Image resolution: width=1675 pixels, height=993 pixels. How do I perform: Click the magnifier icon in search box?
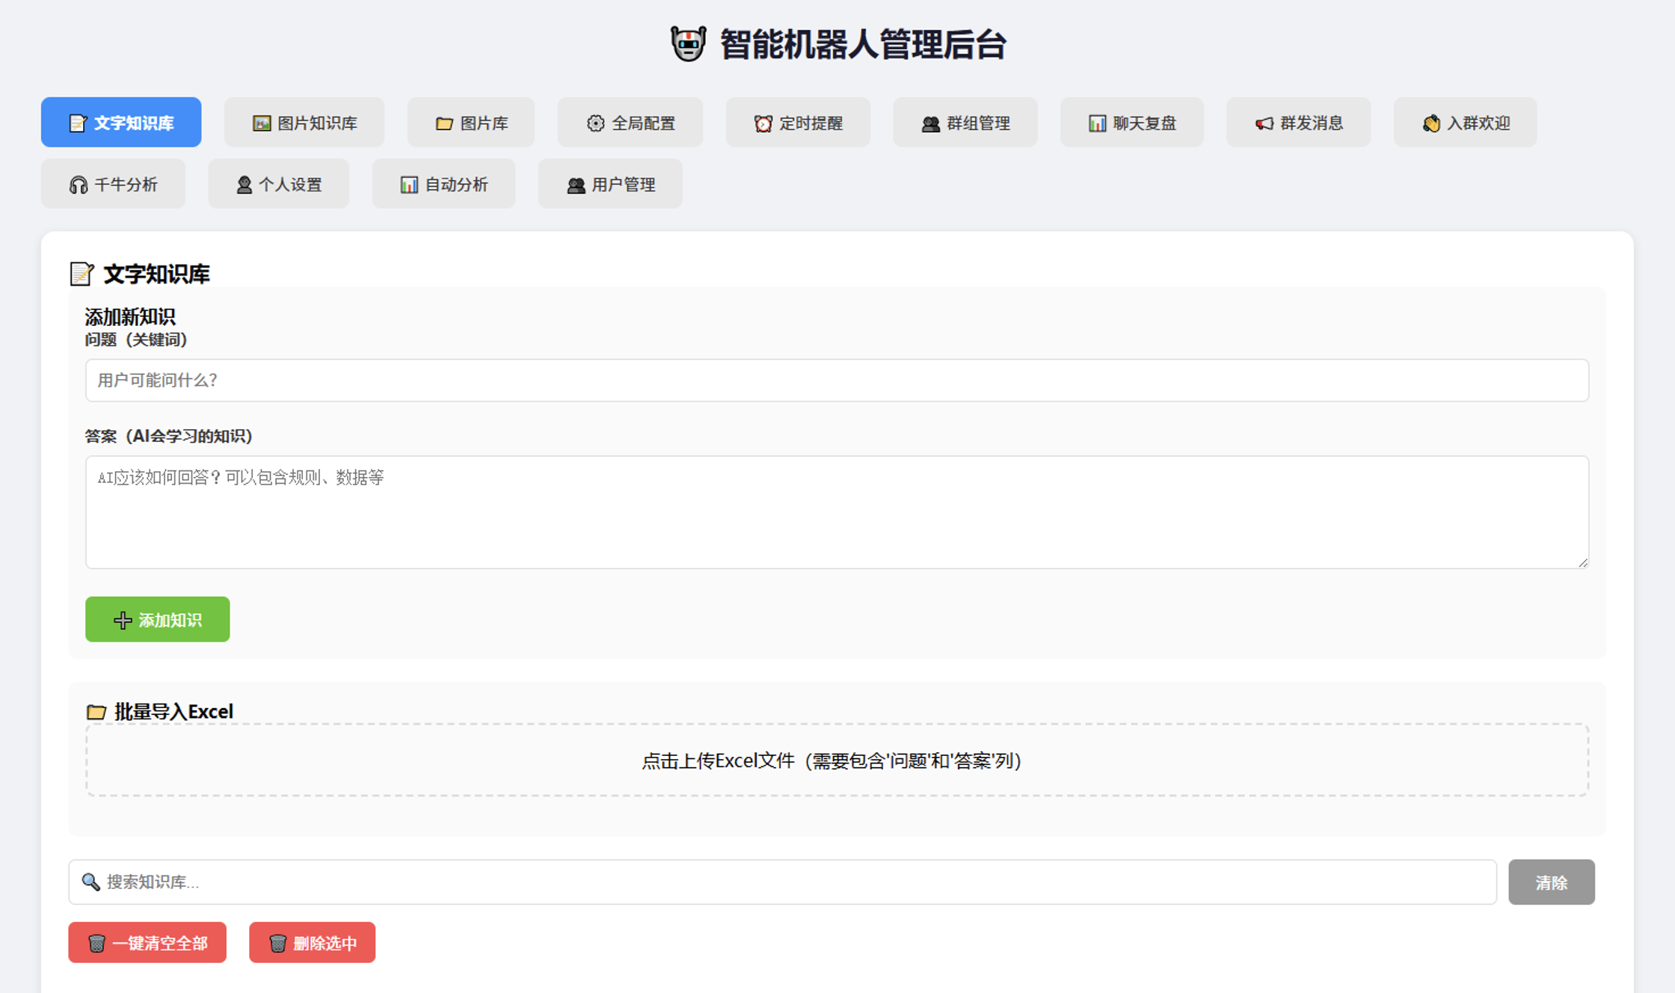click(x=90, y=882)
